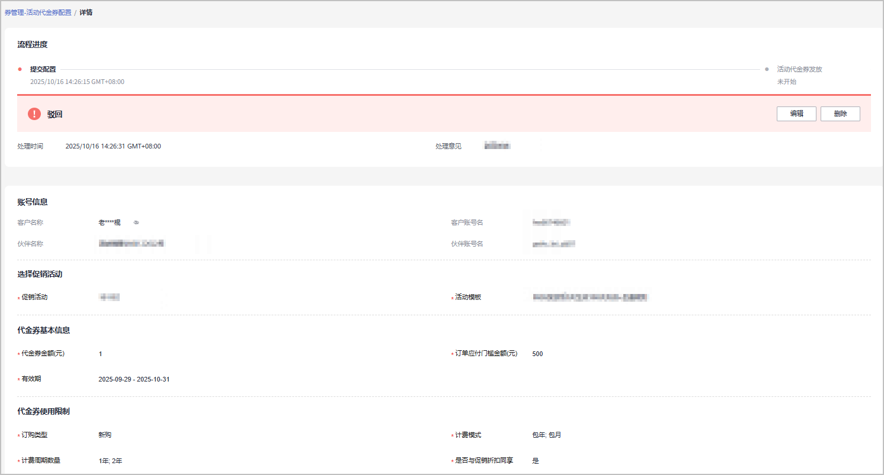Click the 代金券金额(元) label
This screenshot has width=884, height=475.
pos(43,354)
